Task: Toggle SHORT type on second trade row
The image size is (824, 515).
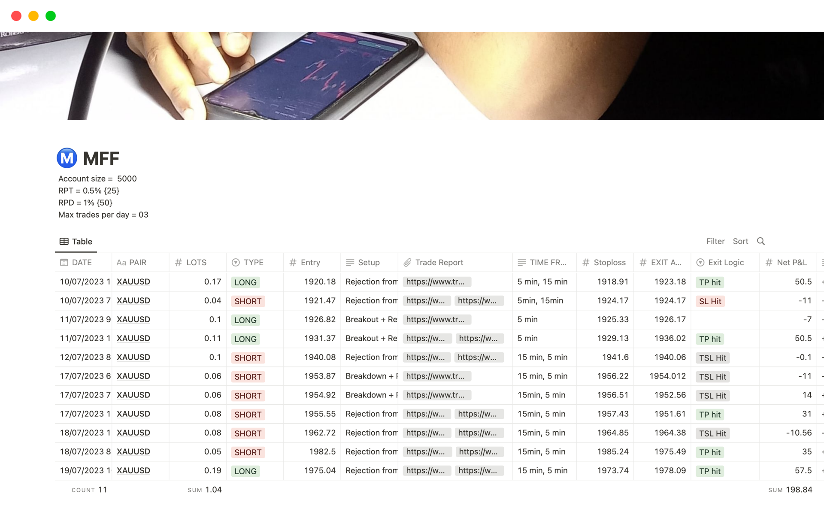Action: click(x=248, y=301)
